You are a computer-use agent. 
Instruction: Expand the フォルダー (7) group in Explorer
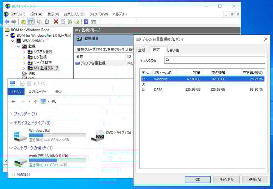tap(11, 114)
